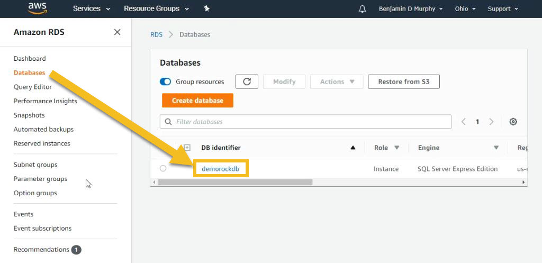Open Subnet groups in sidebar
The height and width of the screenshot is (263, 542).
[35, 165]
